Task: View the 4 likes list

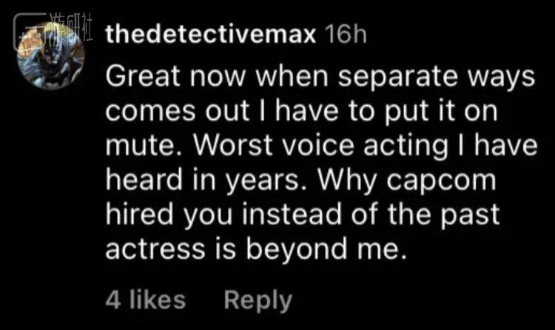Action: (145, 300)
